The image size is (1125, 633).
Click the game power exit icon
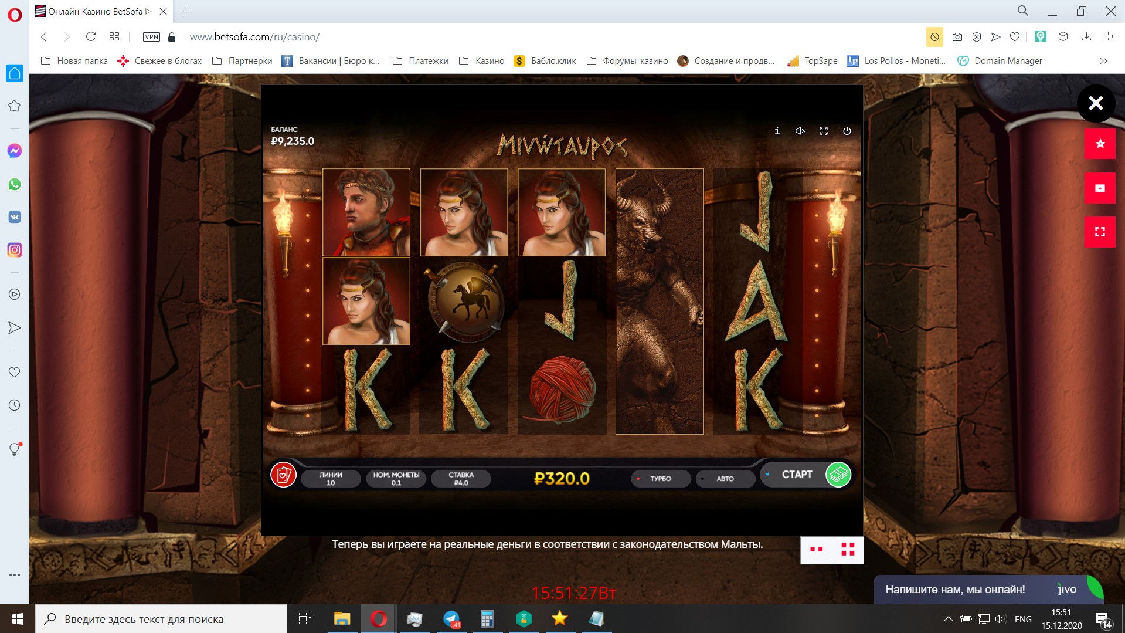(847, 131)
